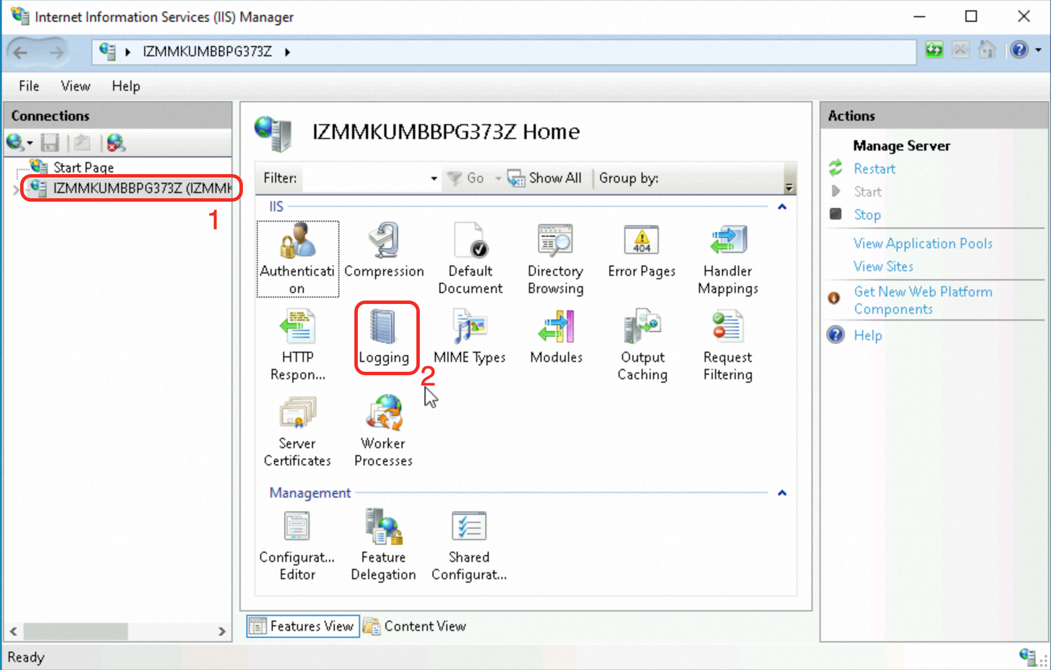Open Server Certificates
Screen dimensions: 1051x670
tap(297, 431)
